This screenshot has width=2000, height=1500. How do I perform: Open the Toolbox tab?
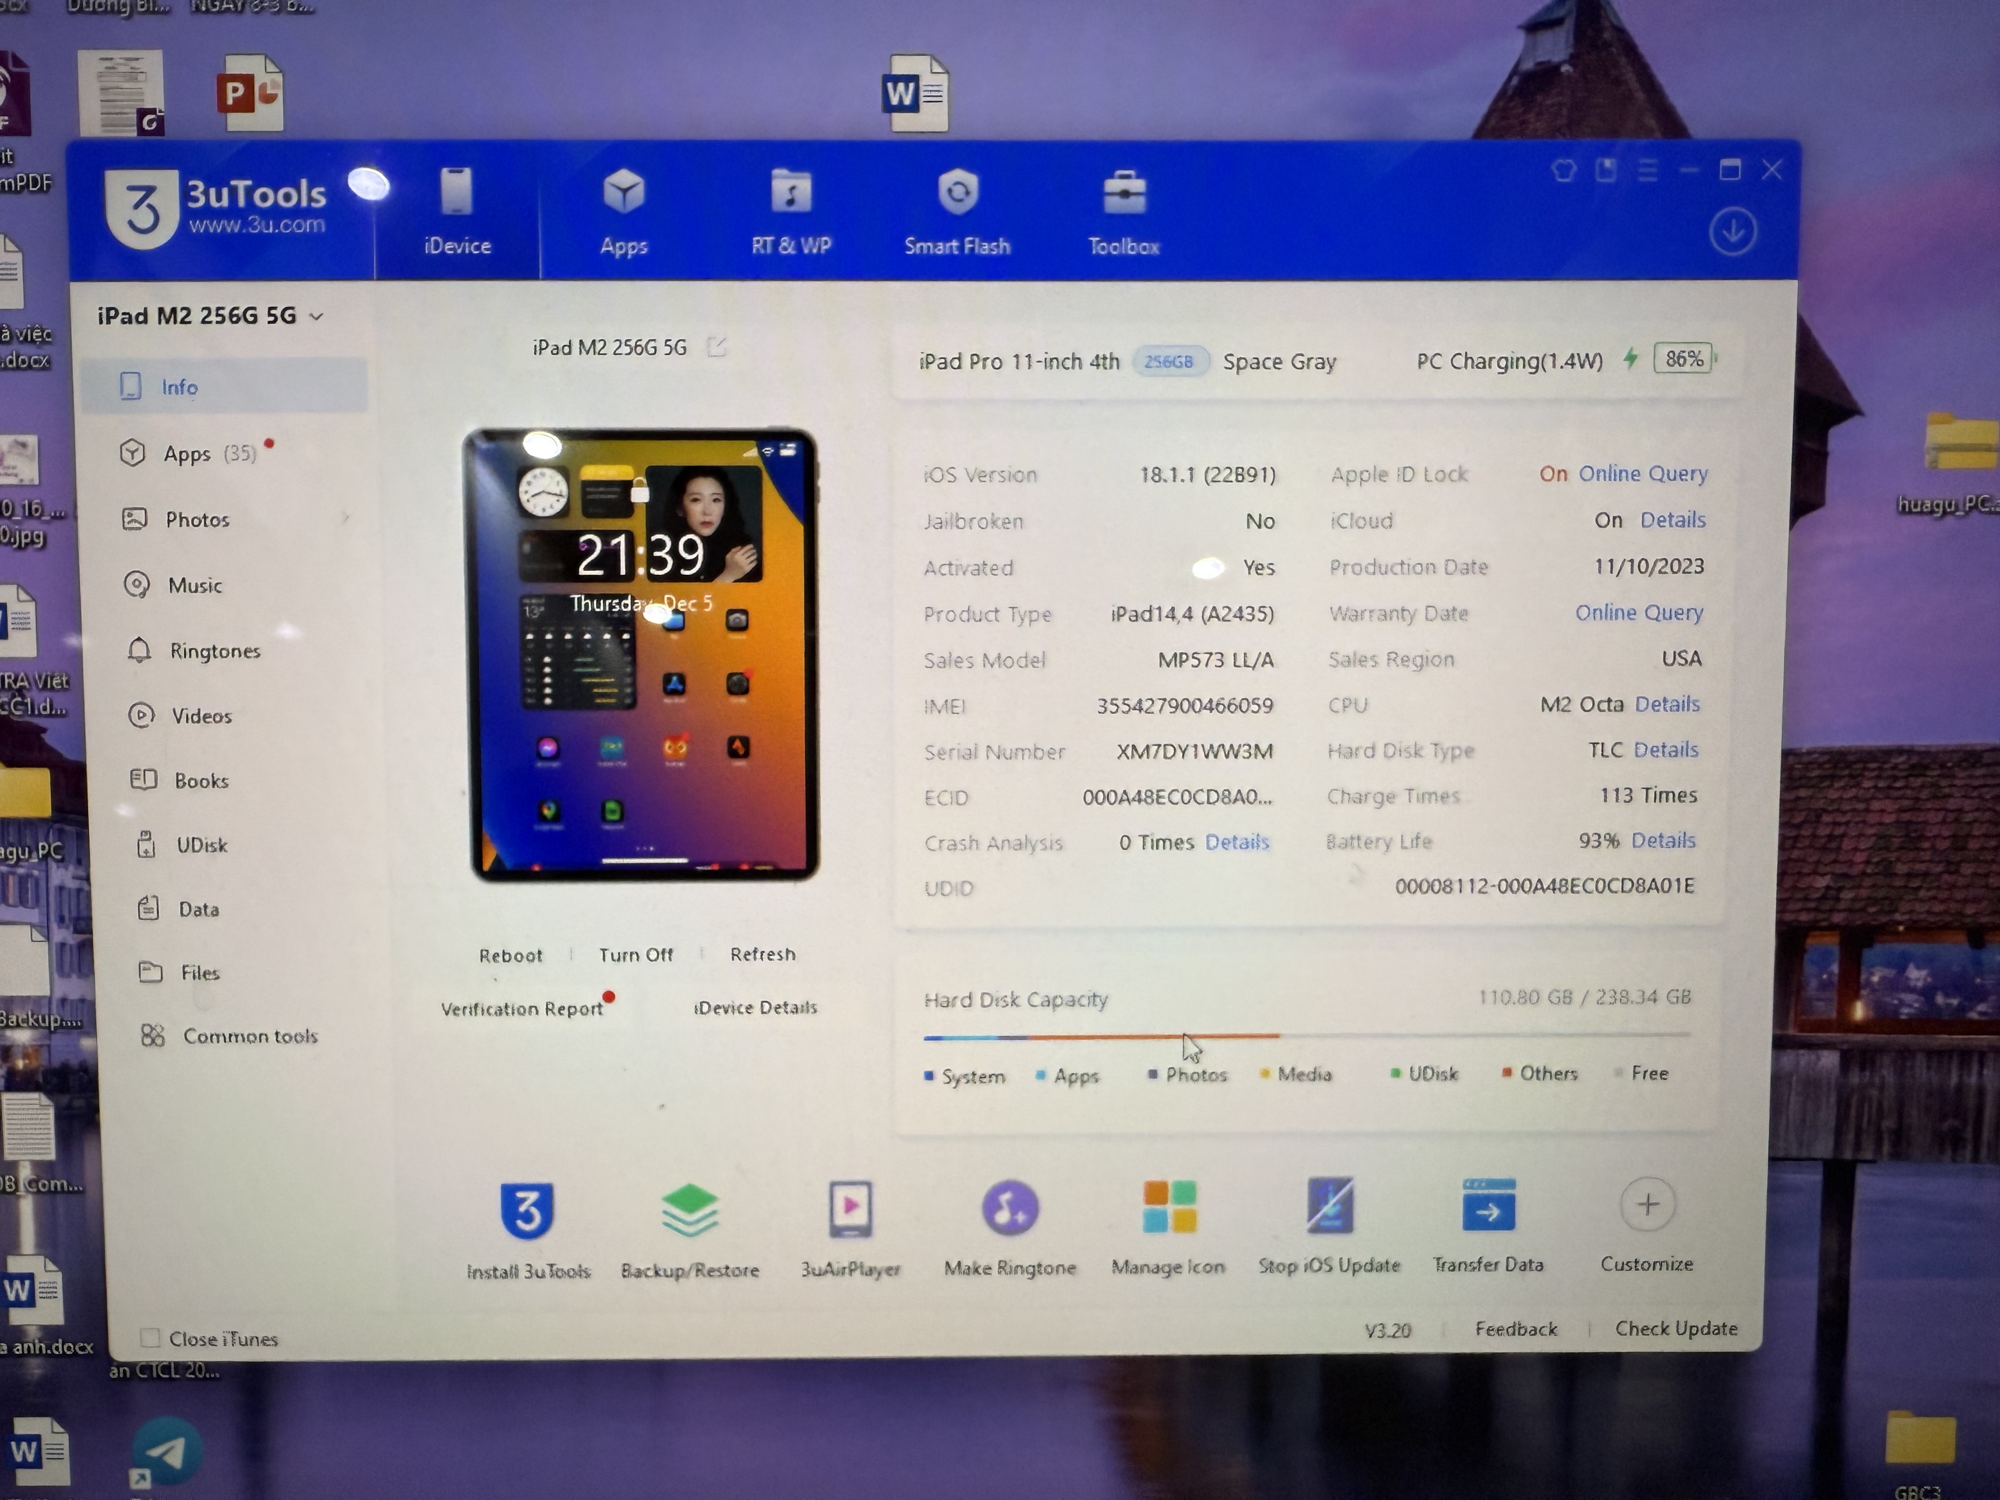(1123, 213)
